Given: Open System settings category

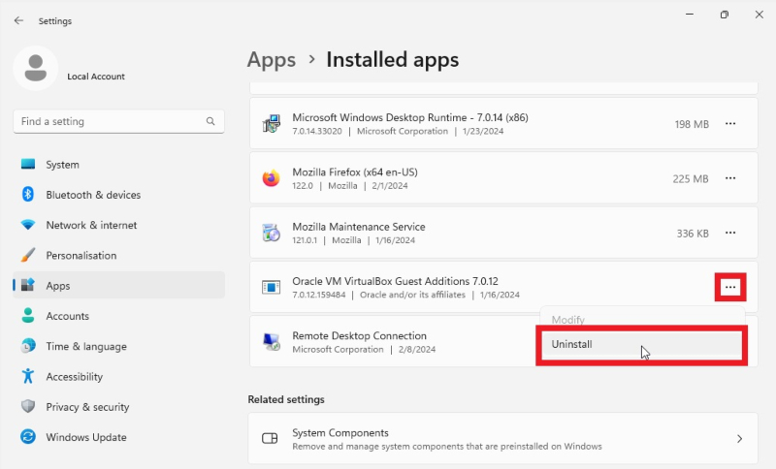Looking at the screenshot, I should [x=118, y=164].
